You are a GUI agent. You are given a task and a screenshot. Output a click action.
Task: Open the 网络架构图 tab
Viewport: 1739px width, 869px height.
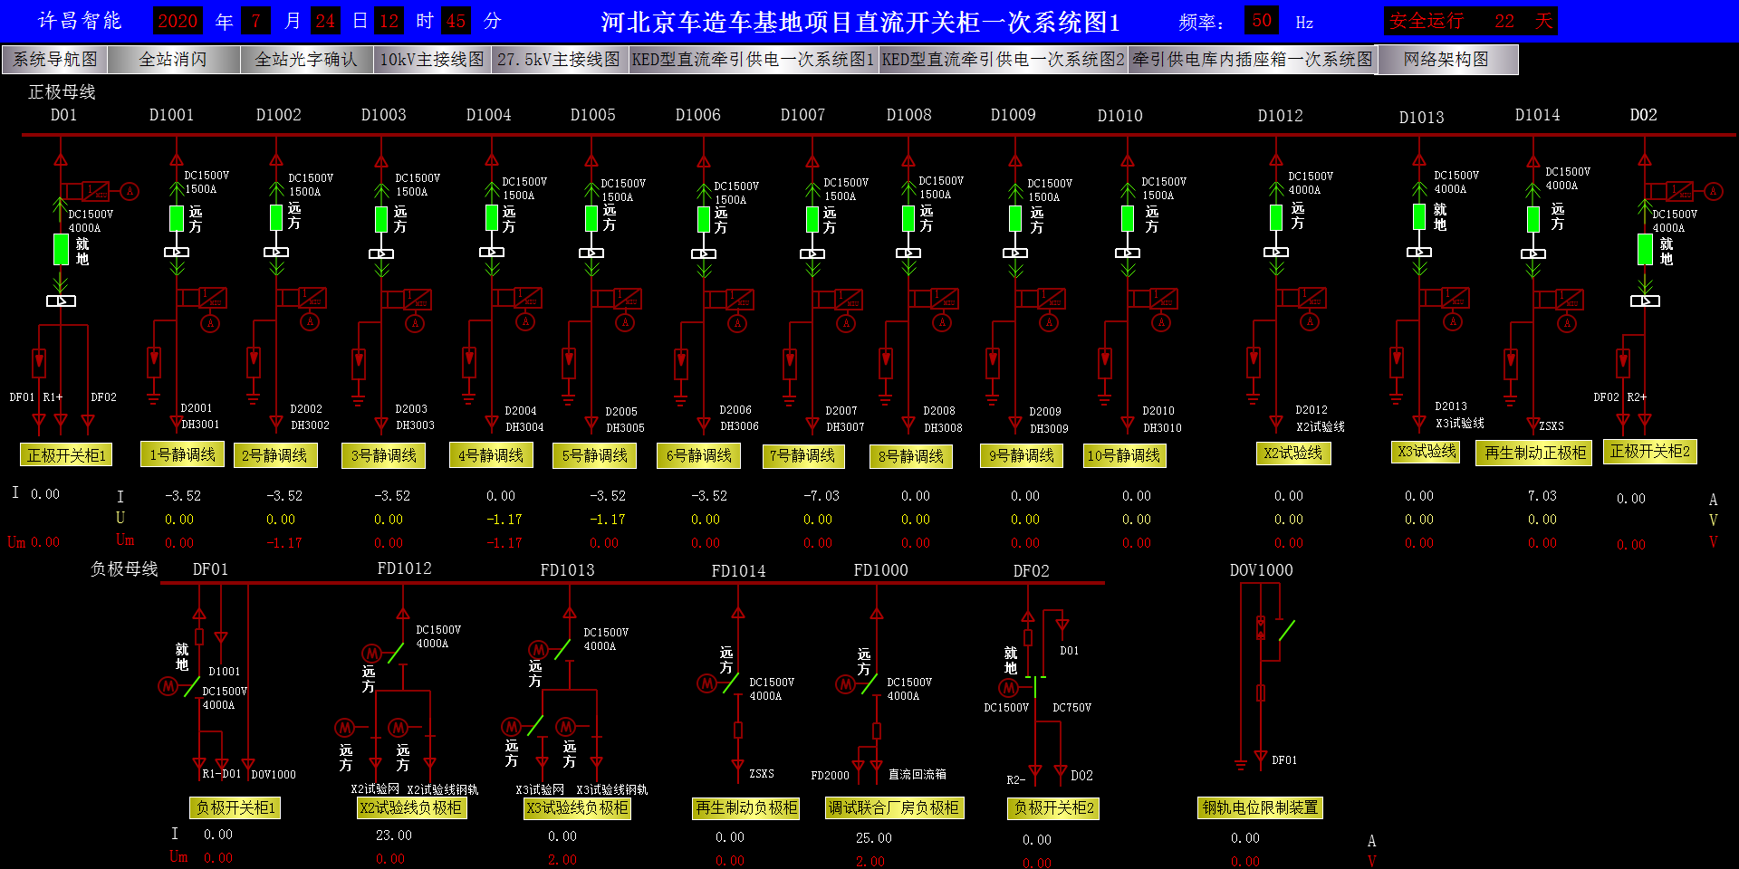click(x=1446, y=60)
